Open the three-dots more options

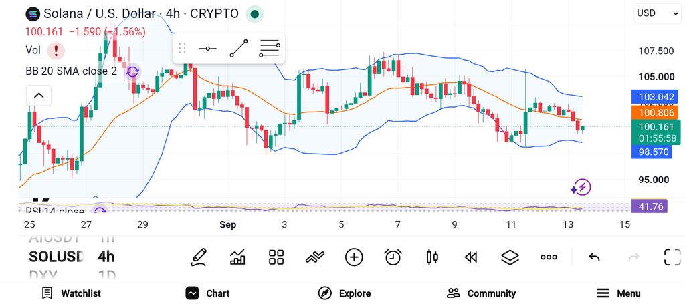(549, 257)
